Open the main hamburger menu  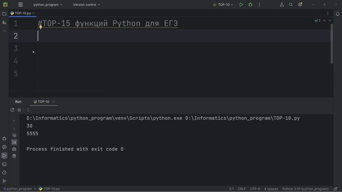tap(20, 5)
